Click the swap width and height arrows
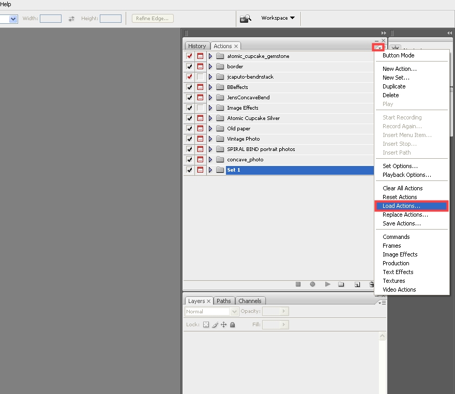This screenshot has height=394, width=455. point(71,19)
